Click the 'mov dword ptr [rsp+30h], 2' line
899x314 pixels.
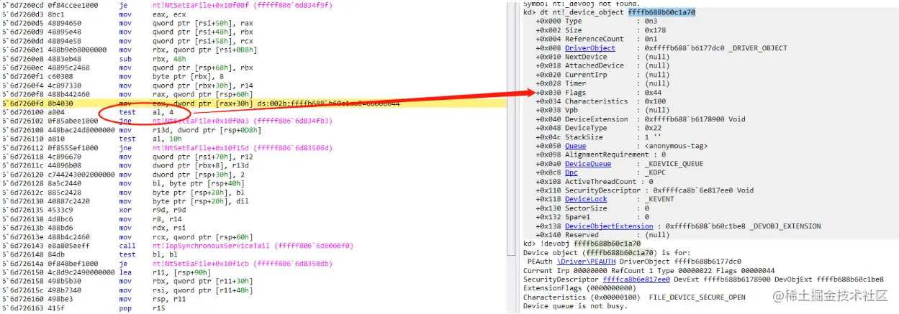pyautogui.click(x=122, y=174)
